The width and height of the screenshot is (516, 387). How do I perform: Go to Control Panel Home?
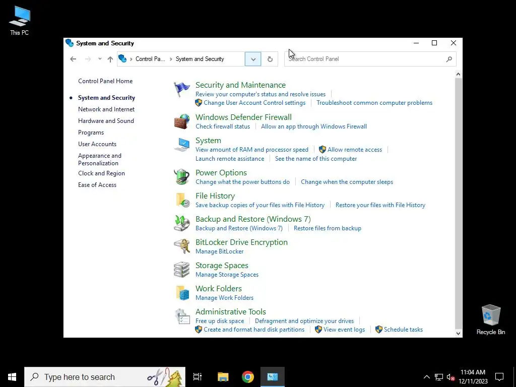tap(105, 81)
